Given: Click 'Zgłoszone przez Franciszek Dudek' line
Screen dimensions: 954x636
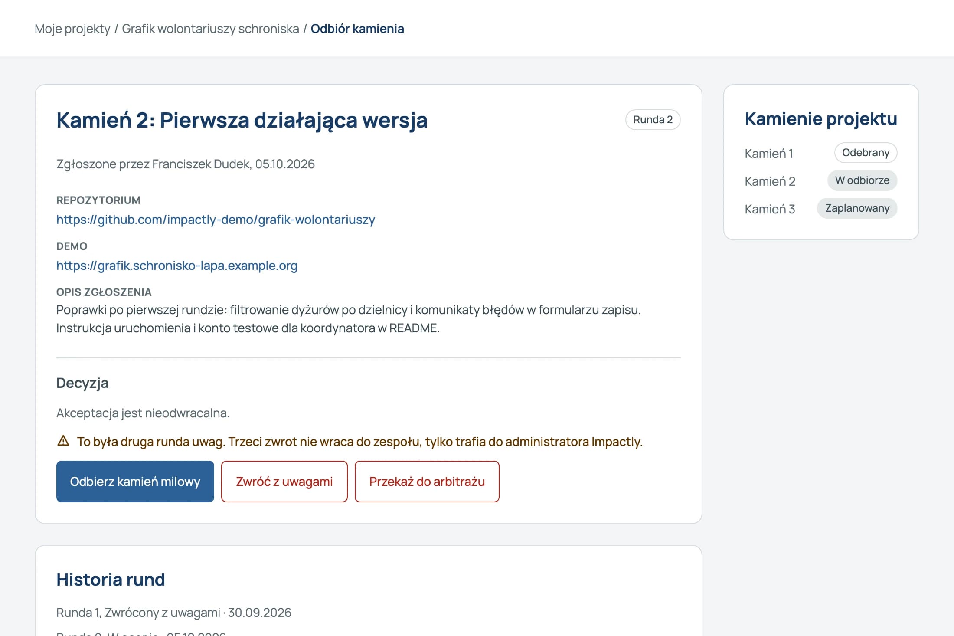Looking at the screenshot, I should [186, 164].
